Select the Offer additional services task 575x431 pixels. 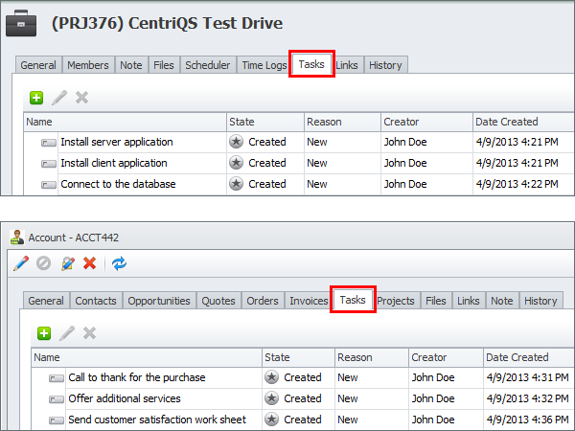(125, 398)
